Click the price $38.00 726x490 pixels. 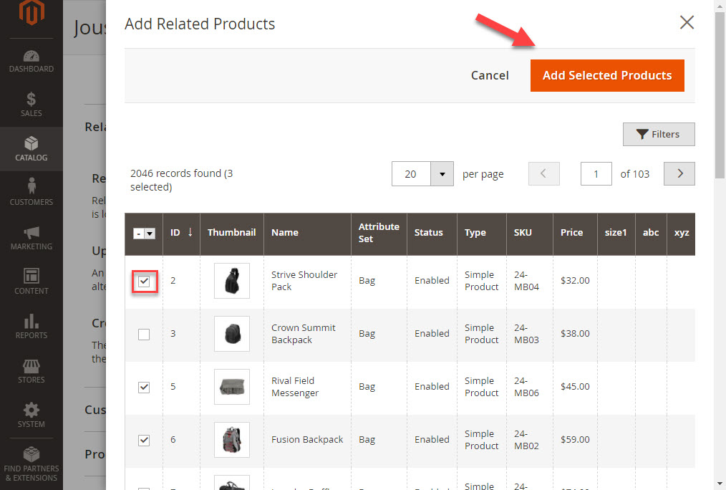[x=575, y=333]
